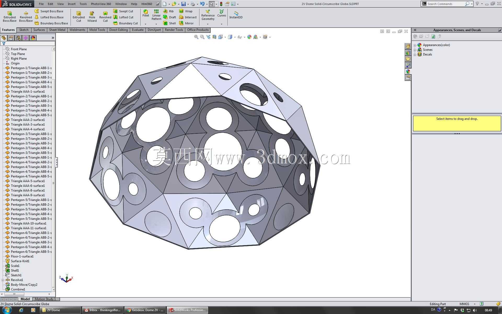
Task: Expand the Appearances(color) tree node
Action: coord(415,45)
